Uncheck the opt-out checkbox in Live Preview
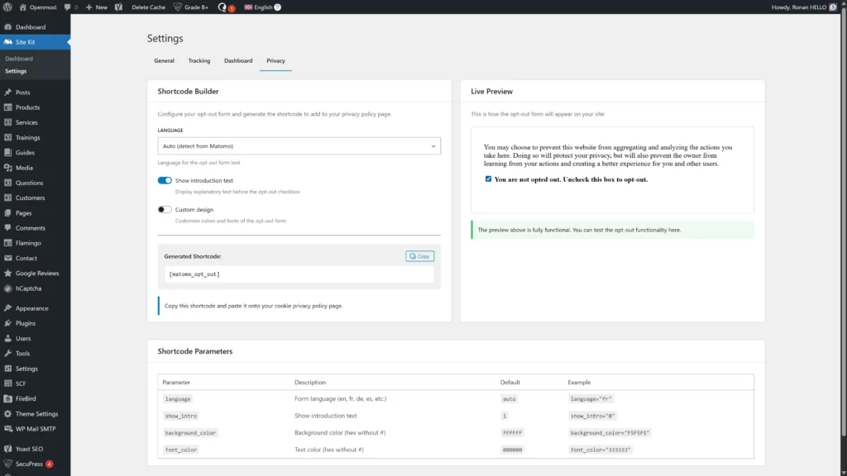The image size is (847, 476). tap(488, 178)
